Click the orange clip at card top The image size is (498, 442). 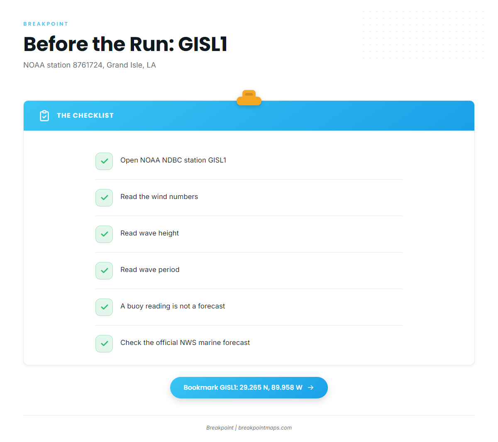249,98
